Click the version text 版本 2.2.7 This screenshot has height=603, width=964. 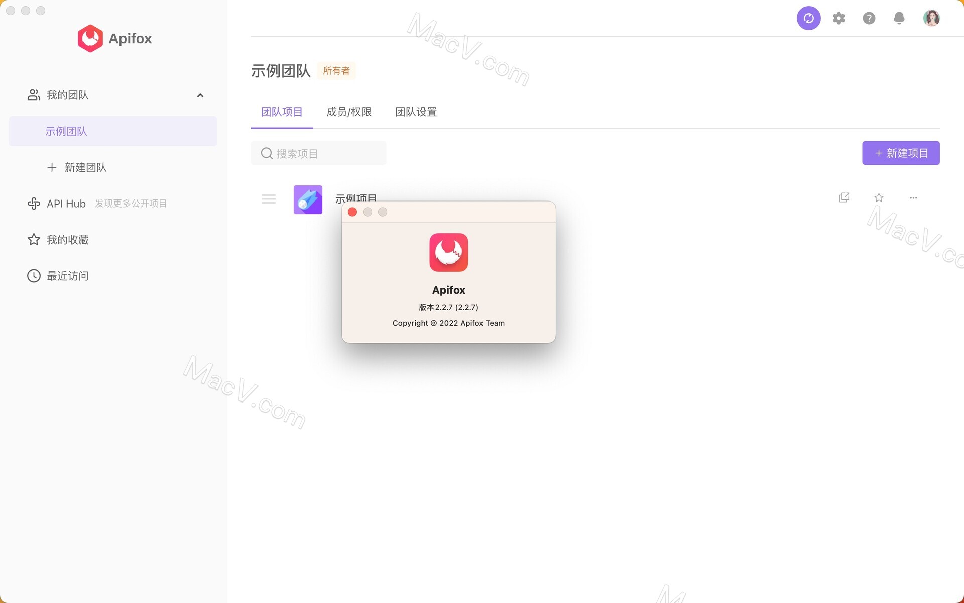(x=448, y=307)
